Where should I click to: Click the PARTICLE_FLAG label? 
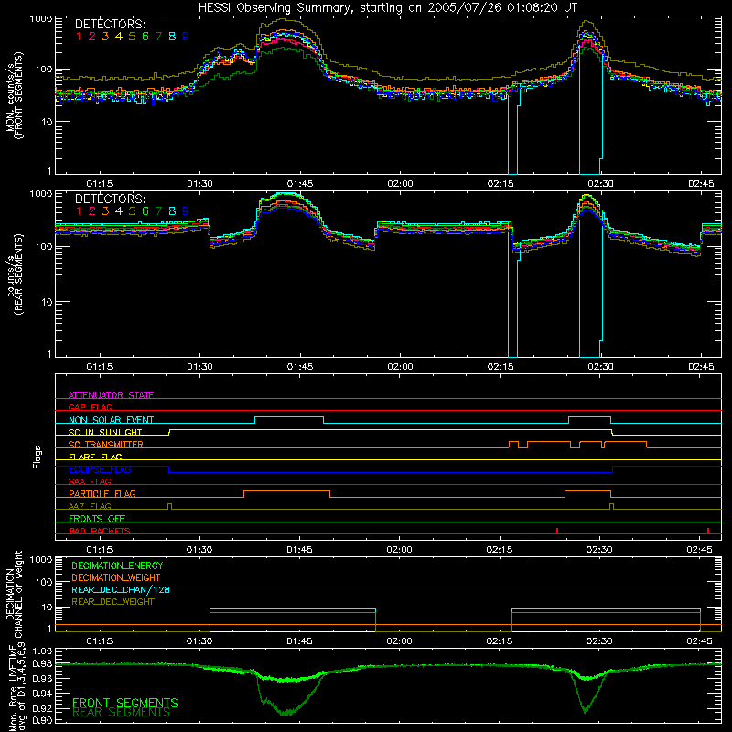(x=102, y=493)
